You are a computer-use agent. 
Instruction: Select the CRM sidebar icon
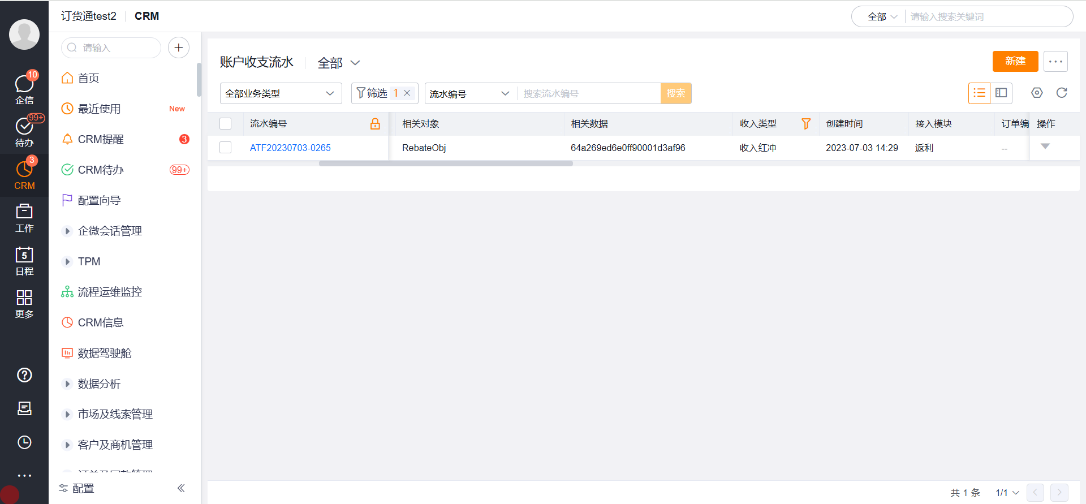24,174
